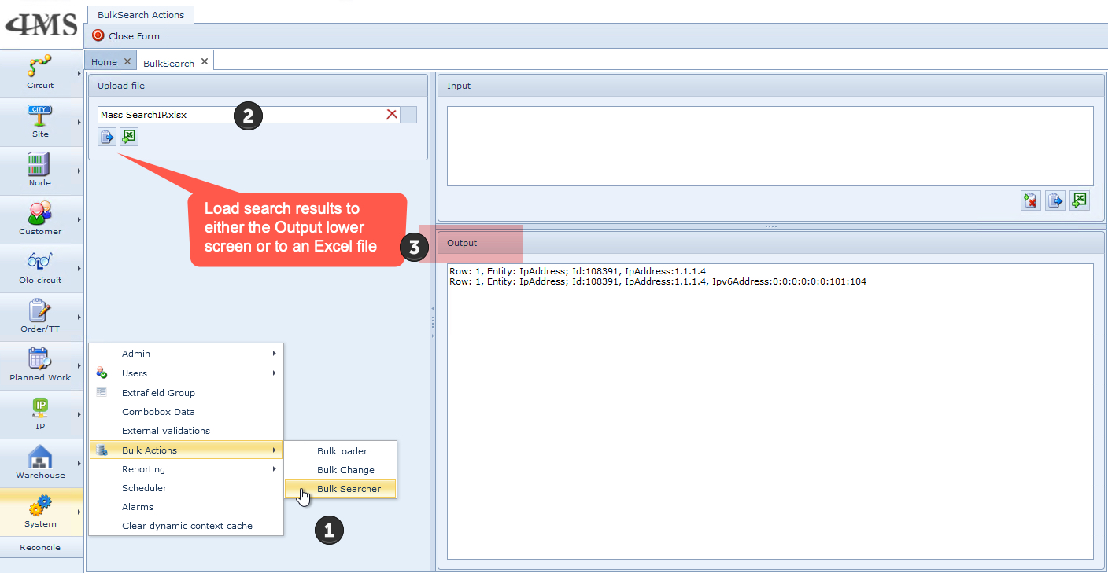Switch to the Home tab
Screen dimensions: 1108x573
104,62
